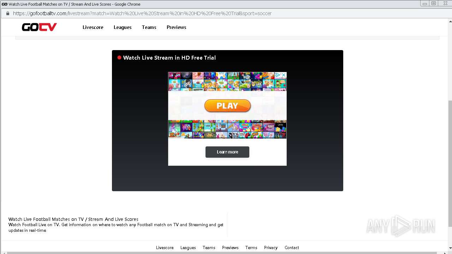This screenshot has width=452, height=254.
Task: Open the footer Livescore link
Action: 165,248
